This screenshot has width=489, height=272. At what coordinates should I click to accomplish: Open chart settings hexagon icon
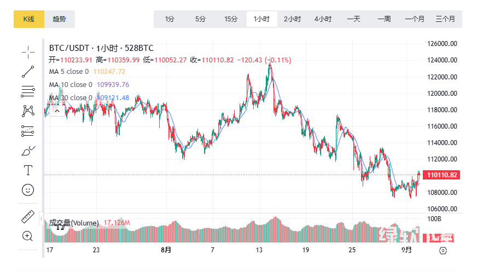[443, 250]
